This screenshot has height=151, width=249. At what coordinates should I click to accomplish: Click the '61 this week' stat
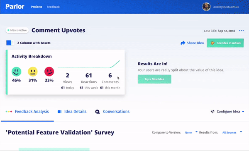(x=89, y=88)
